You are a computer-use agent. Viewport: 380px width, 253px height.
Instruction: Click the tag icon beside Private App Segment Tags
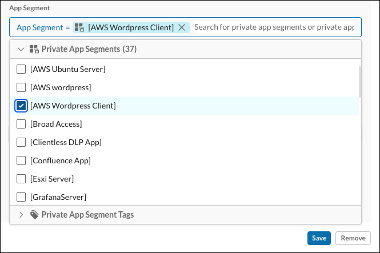pos(34,215)
